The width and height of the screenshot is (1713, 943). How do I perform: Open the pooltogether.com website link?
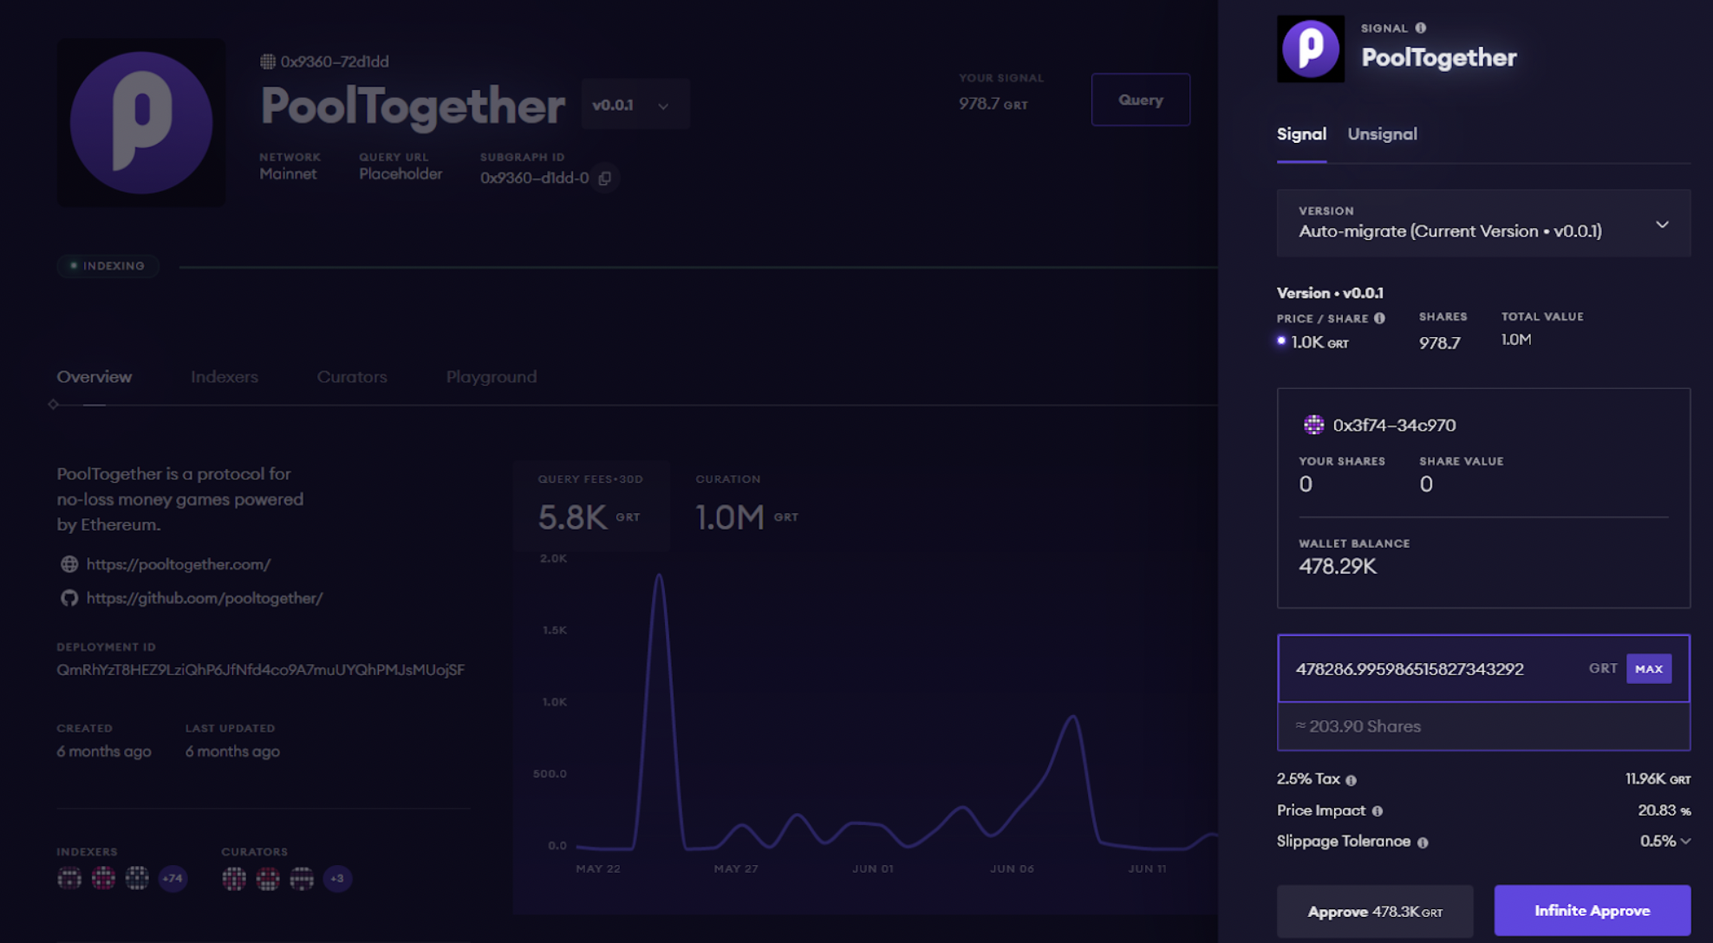tap(179, 564)
